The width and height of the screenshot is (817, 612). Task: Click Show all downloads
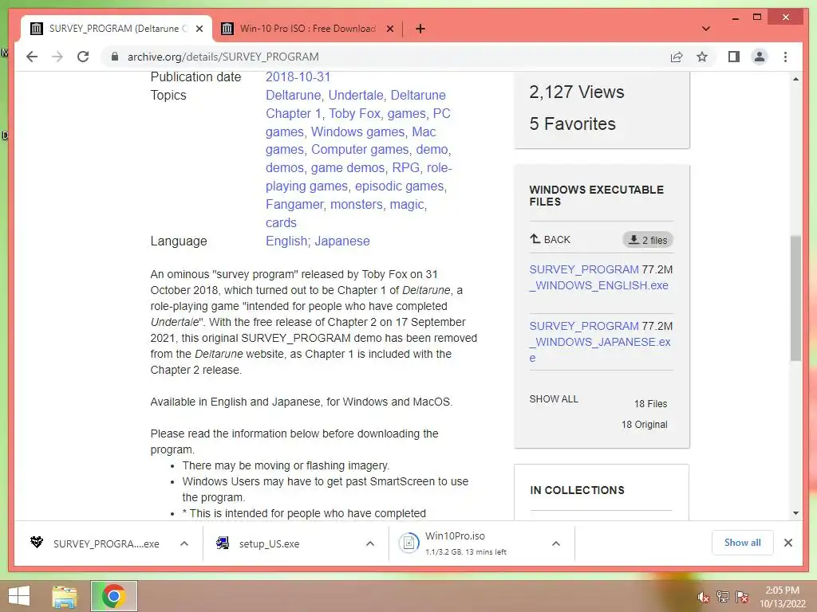click(743, 543)
